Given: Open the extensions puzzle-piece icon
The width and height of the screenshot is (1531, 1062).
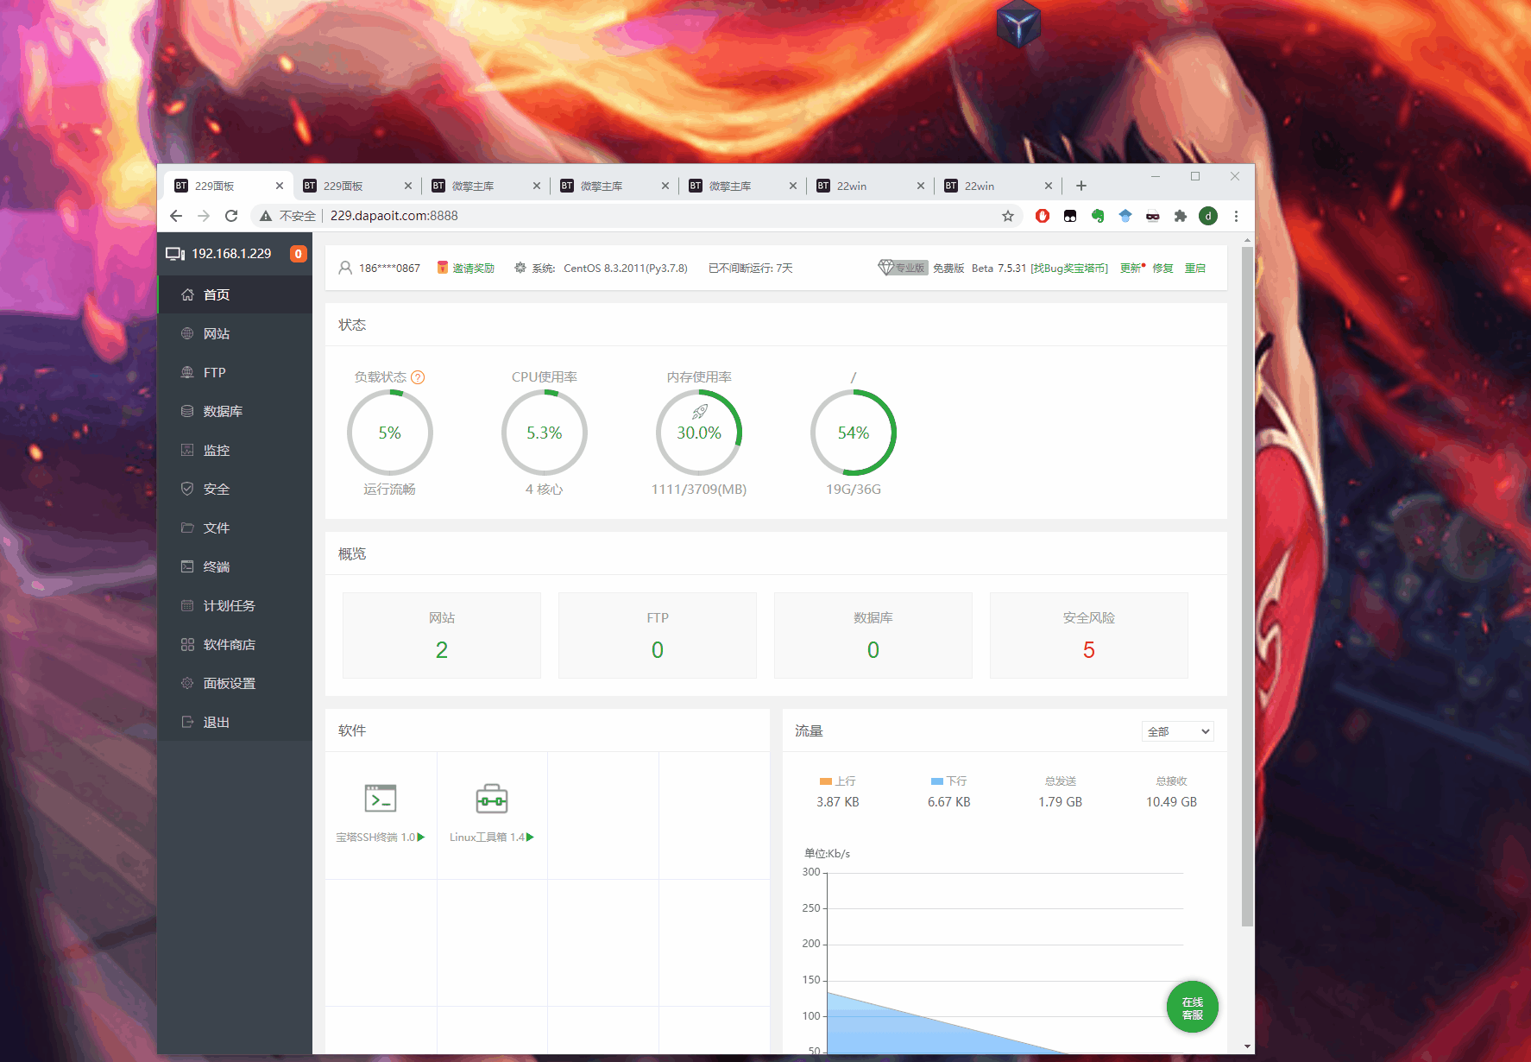Looking at the screenshot, I should pyautogui.click(x=1181, y=216).
